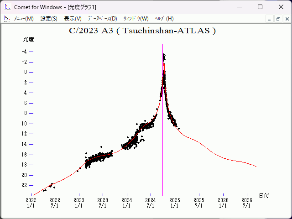Screen dimensions: 292x219
Task: Click the magenta vertical perihelion line
Action: coord(163,137)
